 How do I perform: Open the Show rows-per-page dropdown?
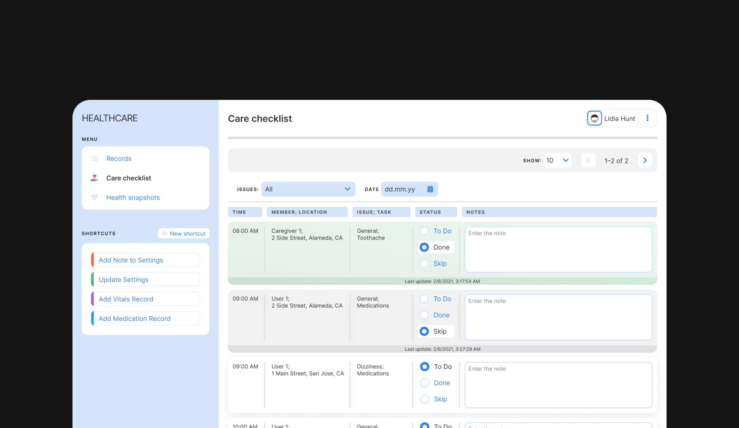click(557, 160)
